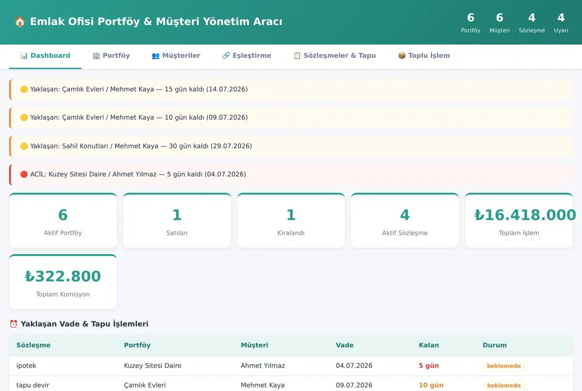Click the yellow circle icon on the Sahil Konutları alert
This screenshot has width=582, height=391.
pos(24,146)
